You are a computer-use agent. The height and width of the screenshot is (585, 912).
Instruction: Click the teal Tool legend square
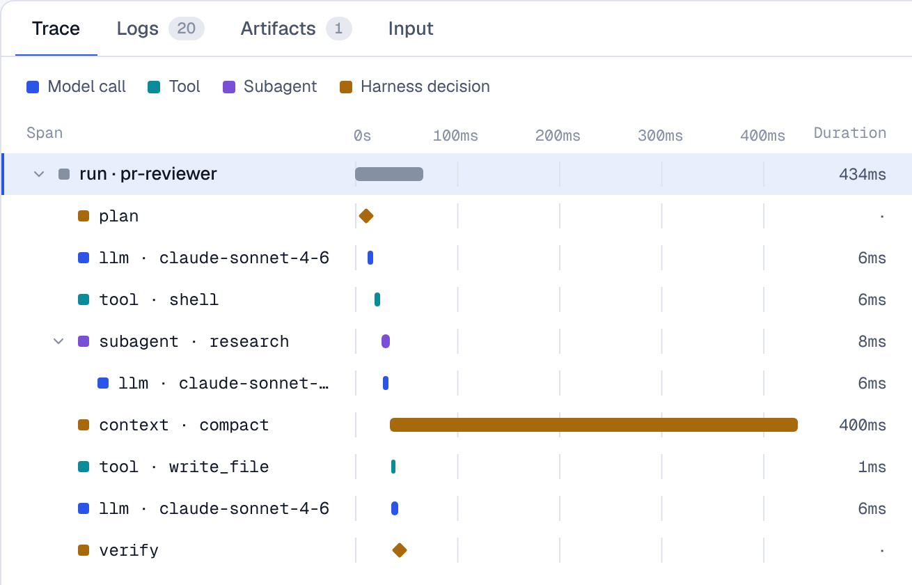[154, 87]
